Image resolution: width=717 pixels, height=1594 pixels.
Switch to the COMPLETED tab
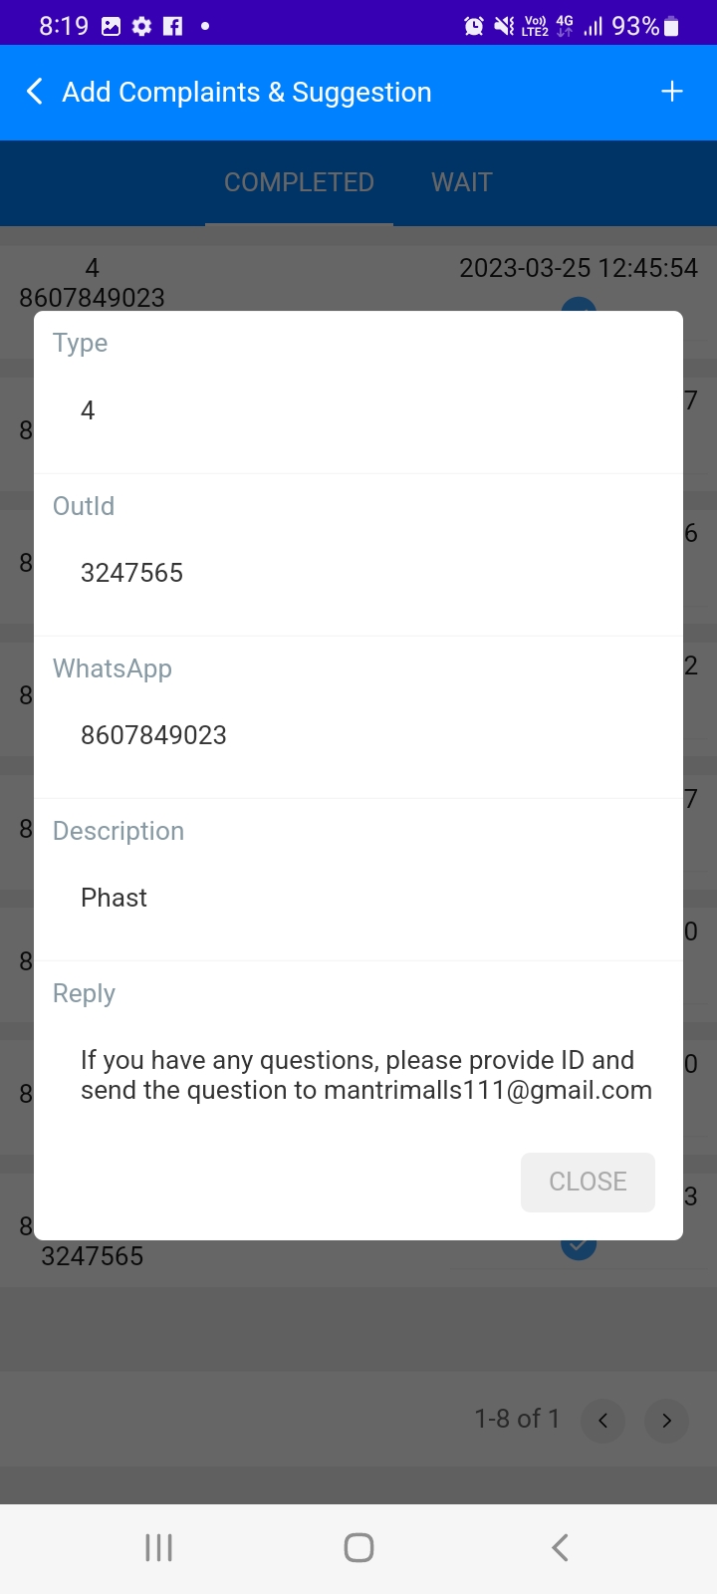click(299, 182)
